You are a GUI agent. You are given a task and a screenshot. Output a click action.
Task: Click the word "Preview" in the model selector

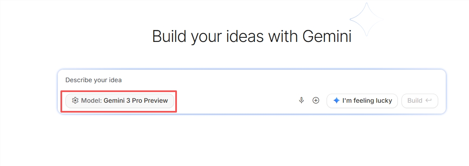click(156, 101)
